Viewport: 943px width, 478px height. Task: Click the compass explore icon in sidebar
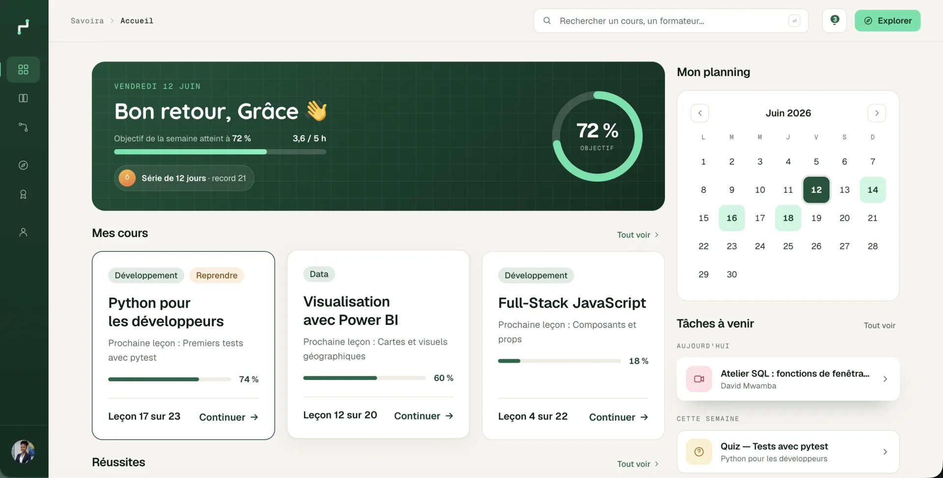23,165
